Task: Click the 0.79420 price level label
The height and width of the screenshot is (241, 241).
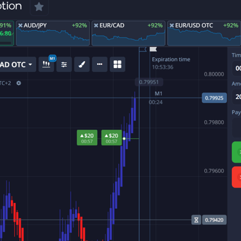Action: tap(214, 220)
